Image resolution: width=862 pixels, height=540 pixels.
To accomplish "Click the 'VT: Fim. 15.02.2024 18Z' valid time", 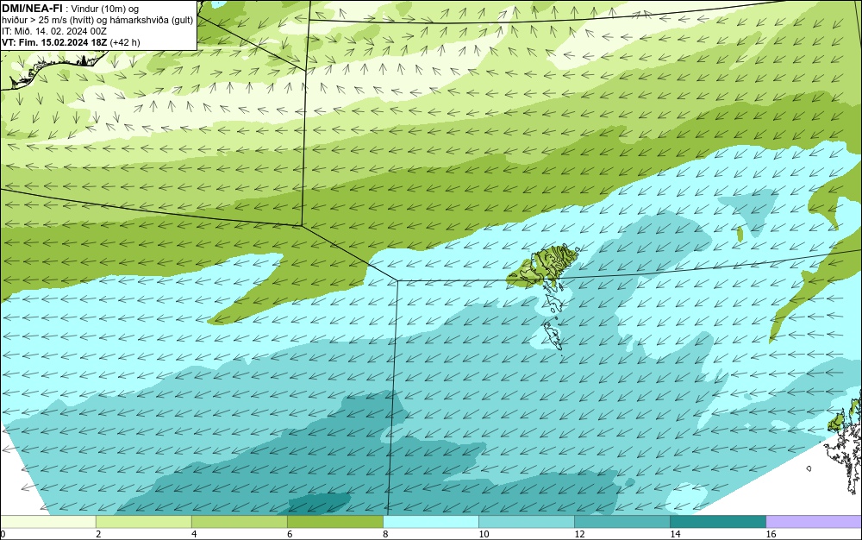I will click(x=54, y=42).
